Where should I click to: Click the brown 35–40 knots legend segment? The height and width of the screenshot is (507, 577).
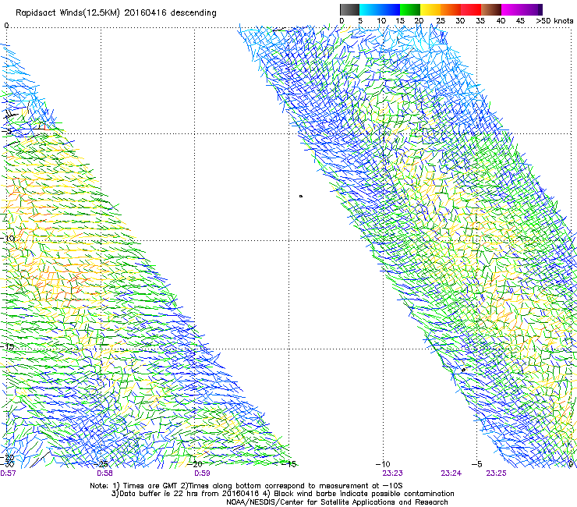pos(491,9)
